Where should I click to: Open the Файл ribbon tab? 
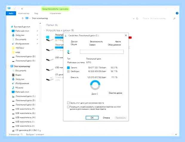(x=11, y=13)
